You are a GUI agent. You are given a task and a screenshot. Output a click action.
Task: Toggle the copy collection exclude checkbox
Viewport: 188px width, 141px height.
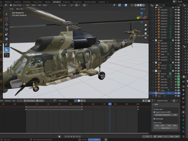point(173,63)
